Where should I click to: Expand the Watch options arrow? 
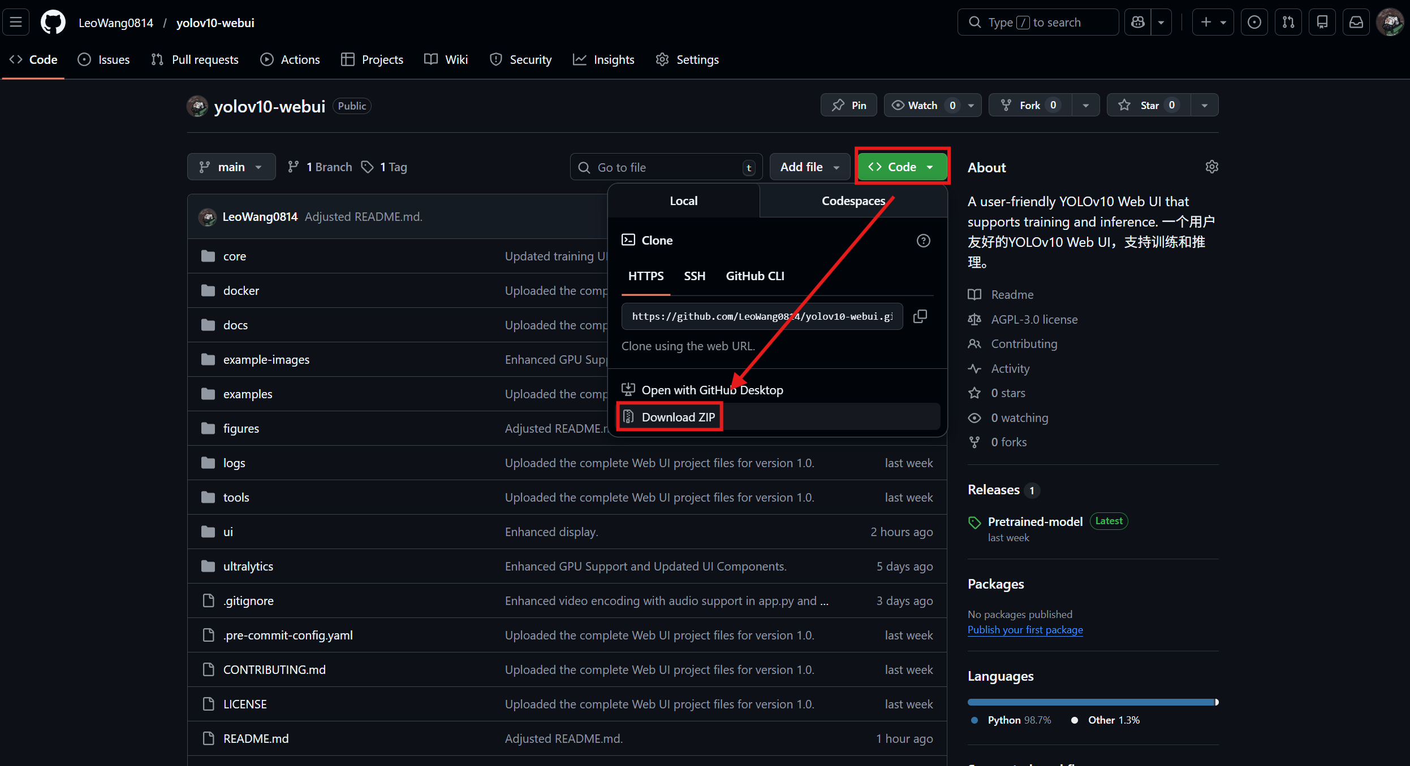click(971, 106)
